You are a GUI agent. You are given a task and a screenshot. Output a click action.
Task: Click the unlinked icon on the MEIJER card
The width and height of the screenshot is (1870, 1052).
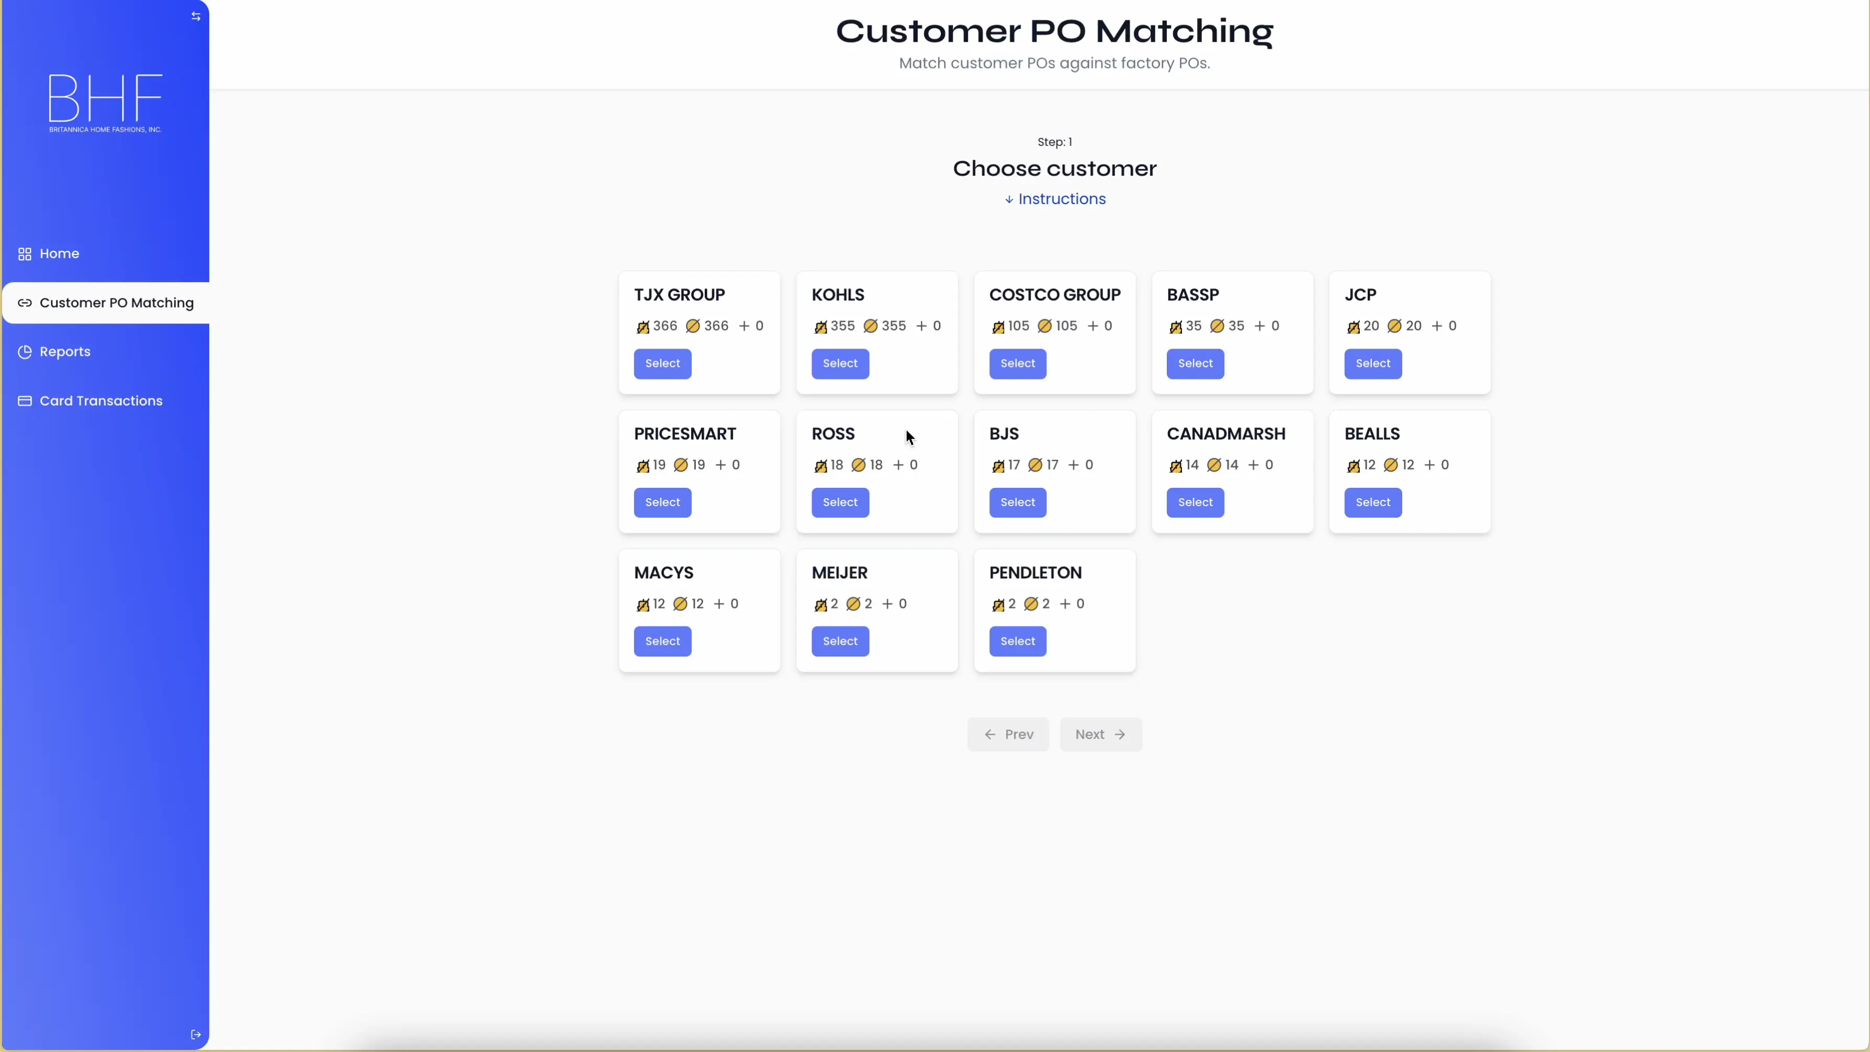tap(820, 604)
